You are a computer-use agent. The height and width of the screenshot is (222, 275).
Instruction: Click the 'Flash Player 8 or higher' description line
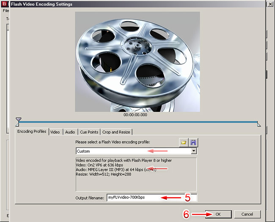point(124,160)
